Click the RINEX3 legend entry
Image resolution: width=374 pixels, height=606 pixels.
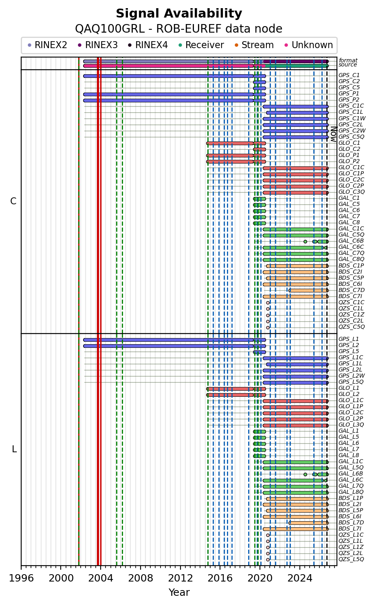pyautogui.click(x=97, y=45)
